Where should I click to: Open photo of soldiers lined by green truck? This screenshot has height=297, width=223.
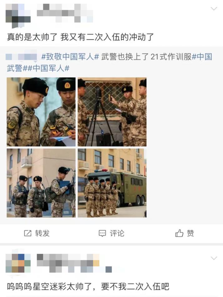point(112,183)
